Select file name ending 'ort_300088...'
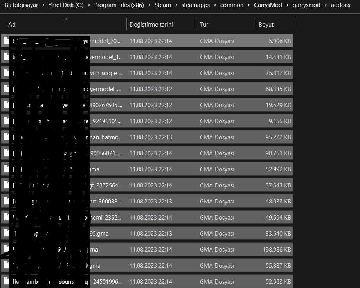Image resolution: width=360 pixels, height=288 pixels. 67,202
